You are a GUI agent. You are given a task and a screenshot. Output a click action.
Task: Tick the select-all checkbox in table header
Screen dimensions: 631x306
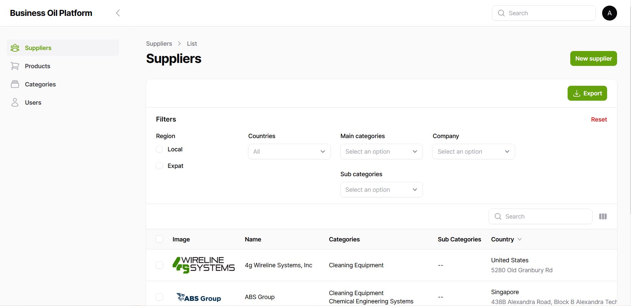pyautogui.click(x=160, y=239)
